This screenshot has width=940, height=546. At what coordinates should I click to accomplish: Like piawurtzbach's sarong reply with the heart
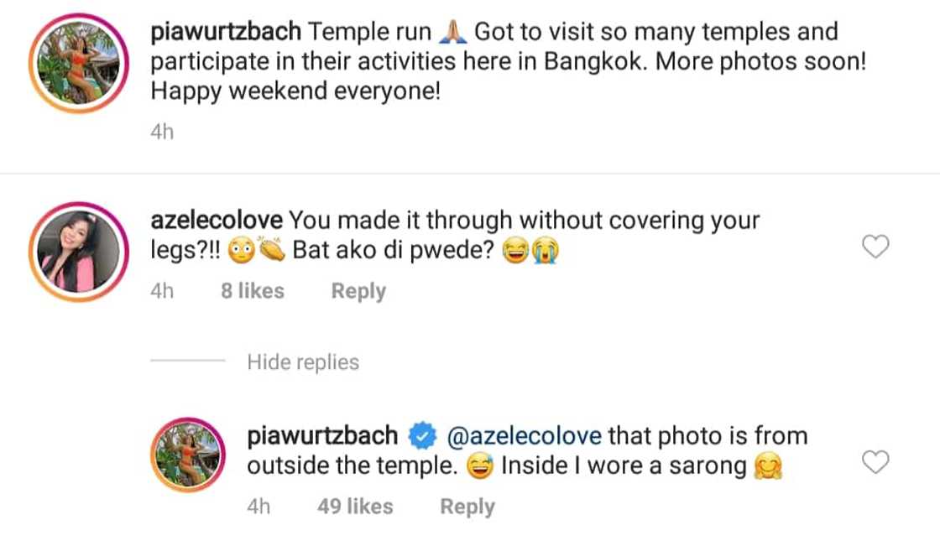point(875,462)
